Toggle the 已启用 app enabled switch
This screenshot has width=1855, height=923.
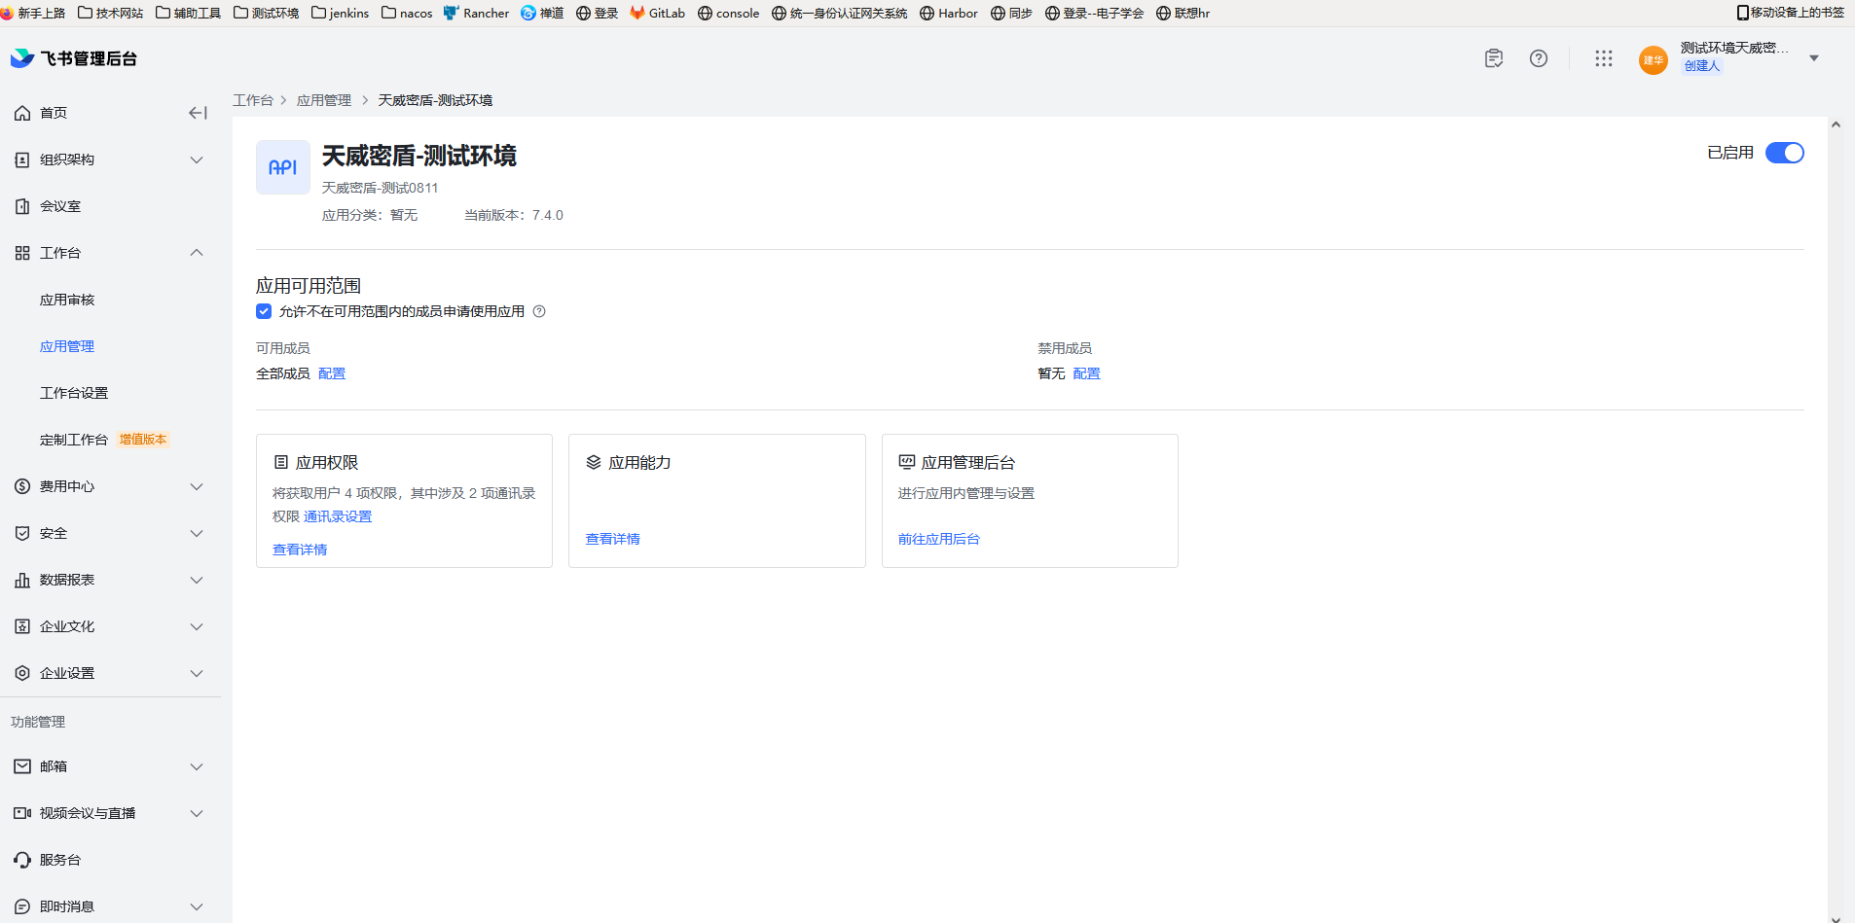(1785, 153)
